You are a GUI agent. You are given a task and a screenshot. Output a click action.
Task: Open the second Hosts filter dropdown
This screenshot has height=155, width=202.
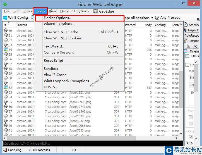click(x=191, y=85)
